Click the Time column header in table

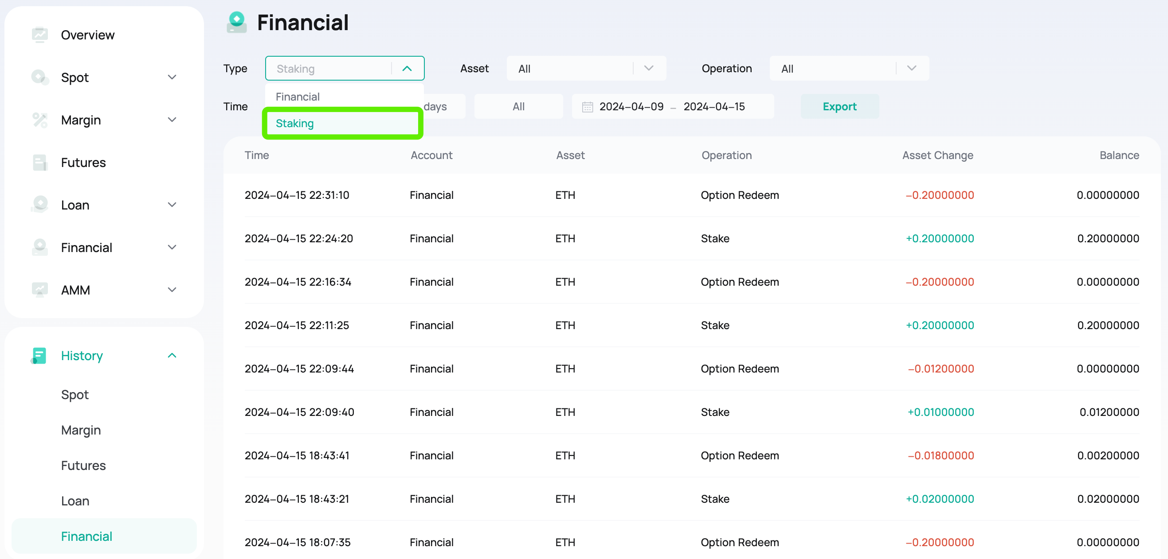[x=257, y=155]
